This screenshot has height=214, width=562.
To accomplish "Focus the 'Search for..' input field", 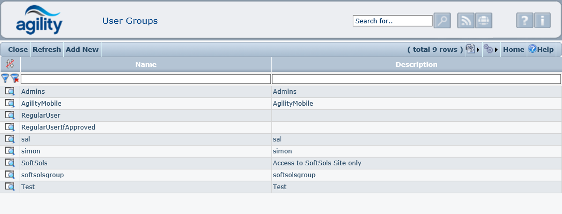I will click(392, 21).
